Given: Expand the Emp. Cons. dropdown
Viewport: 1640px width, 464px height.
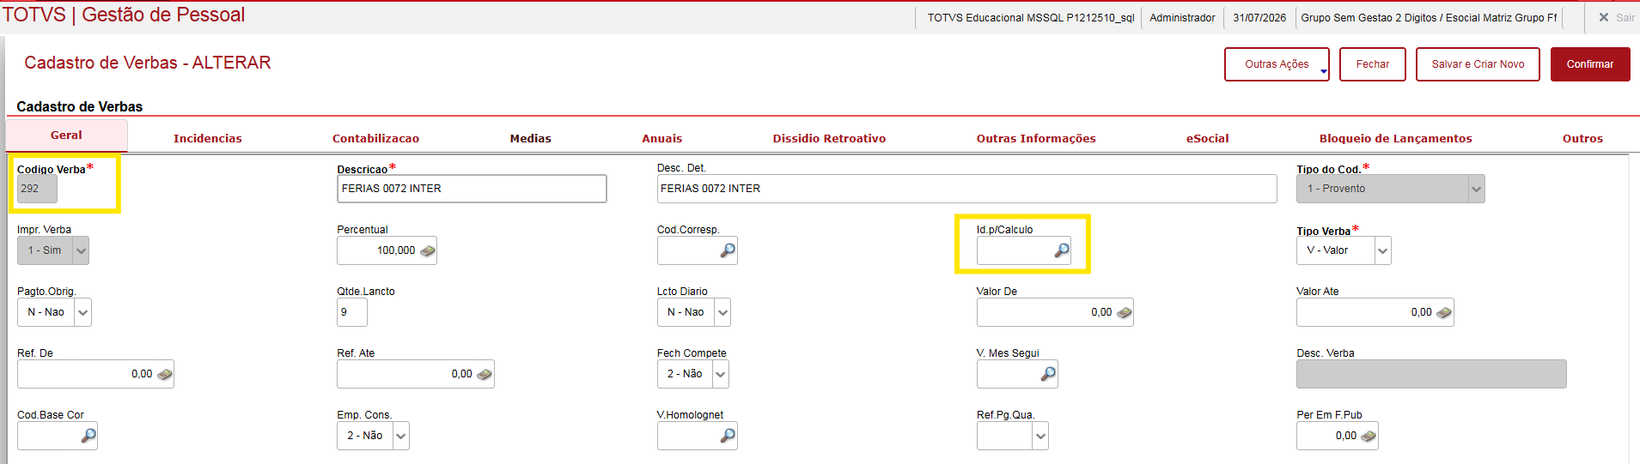Looking at the screenshot, I should click(401, 436).
